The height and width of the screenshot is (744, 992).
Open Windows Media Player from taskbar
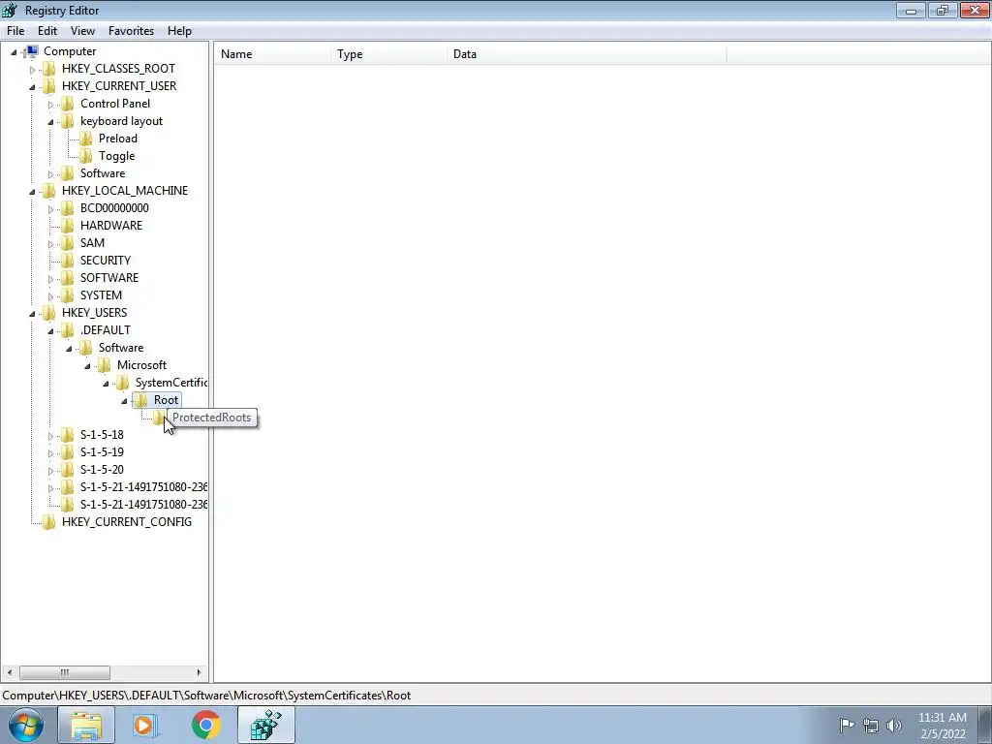145,725
